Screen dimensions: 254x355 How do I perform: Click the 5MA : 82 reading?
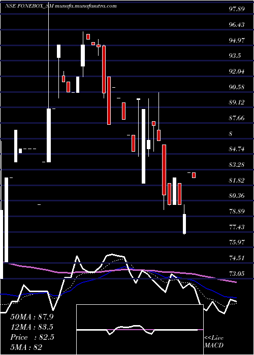[x=26, y=347]
